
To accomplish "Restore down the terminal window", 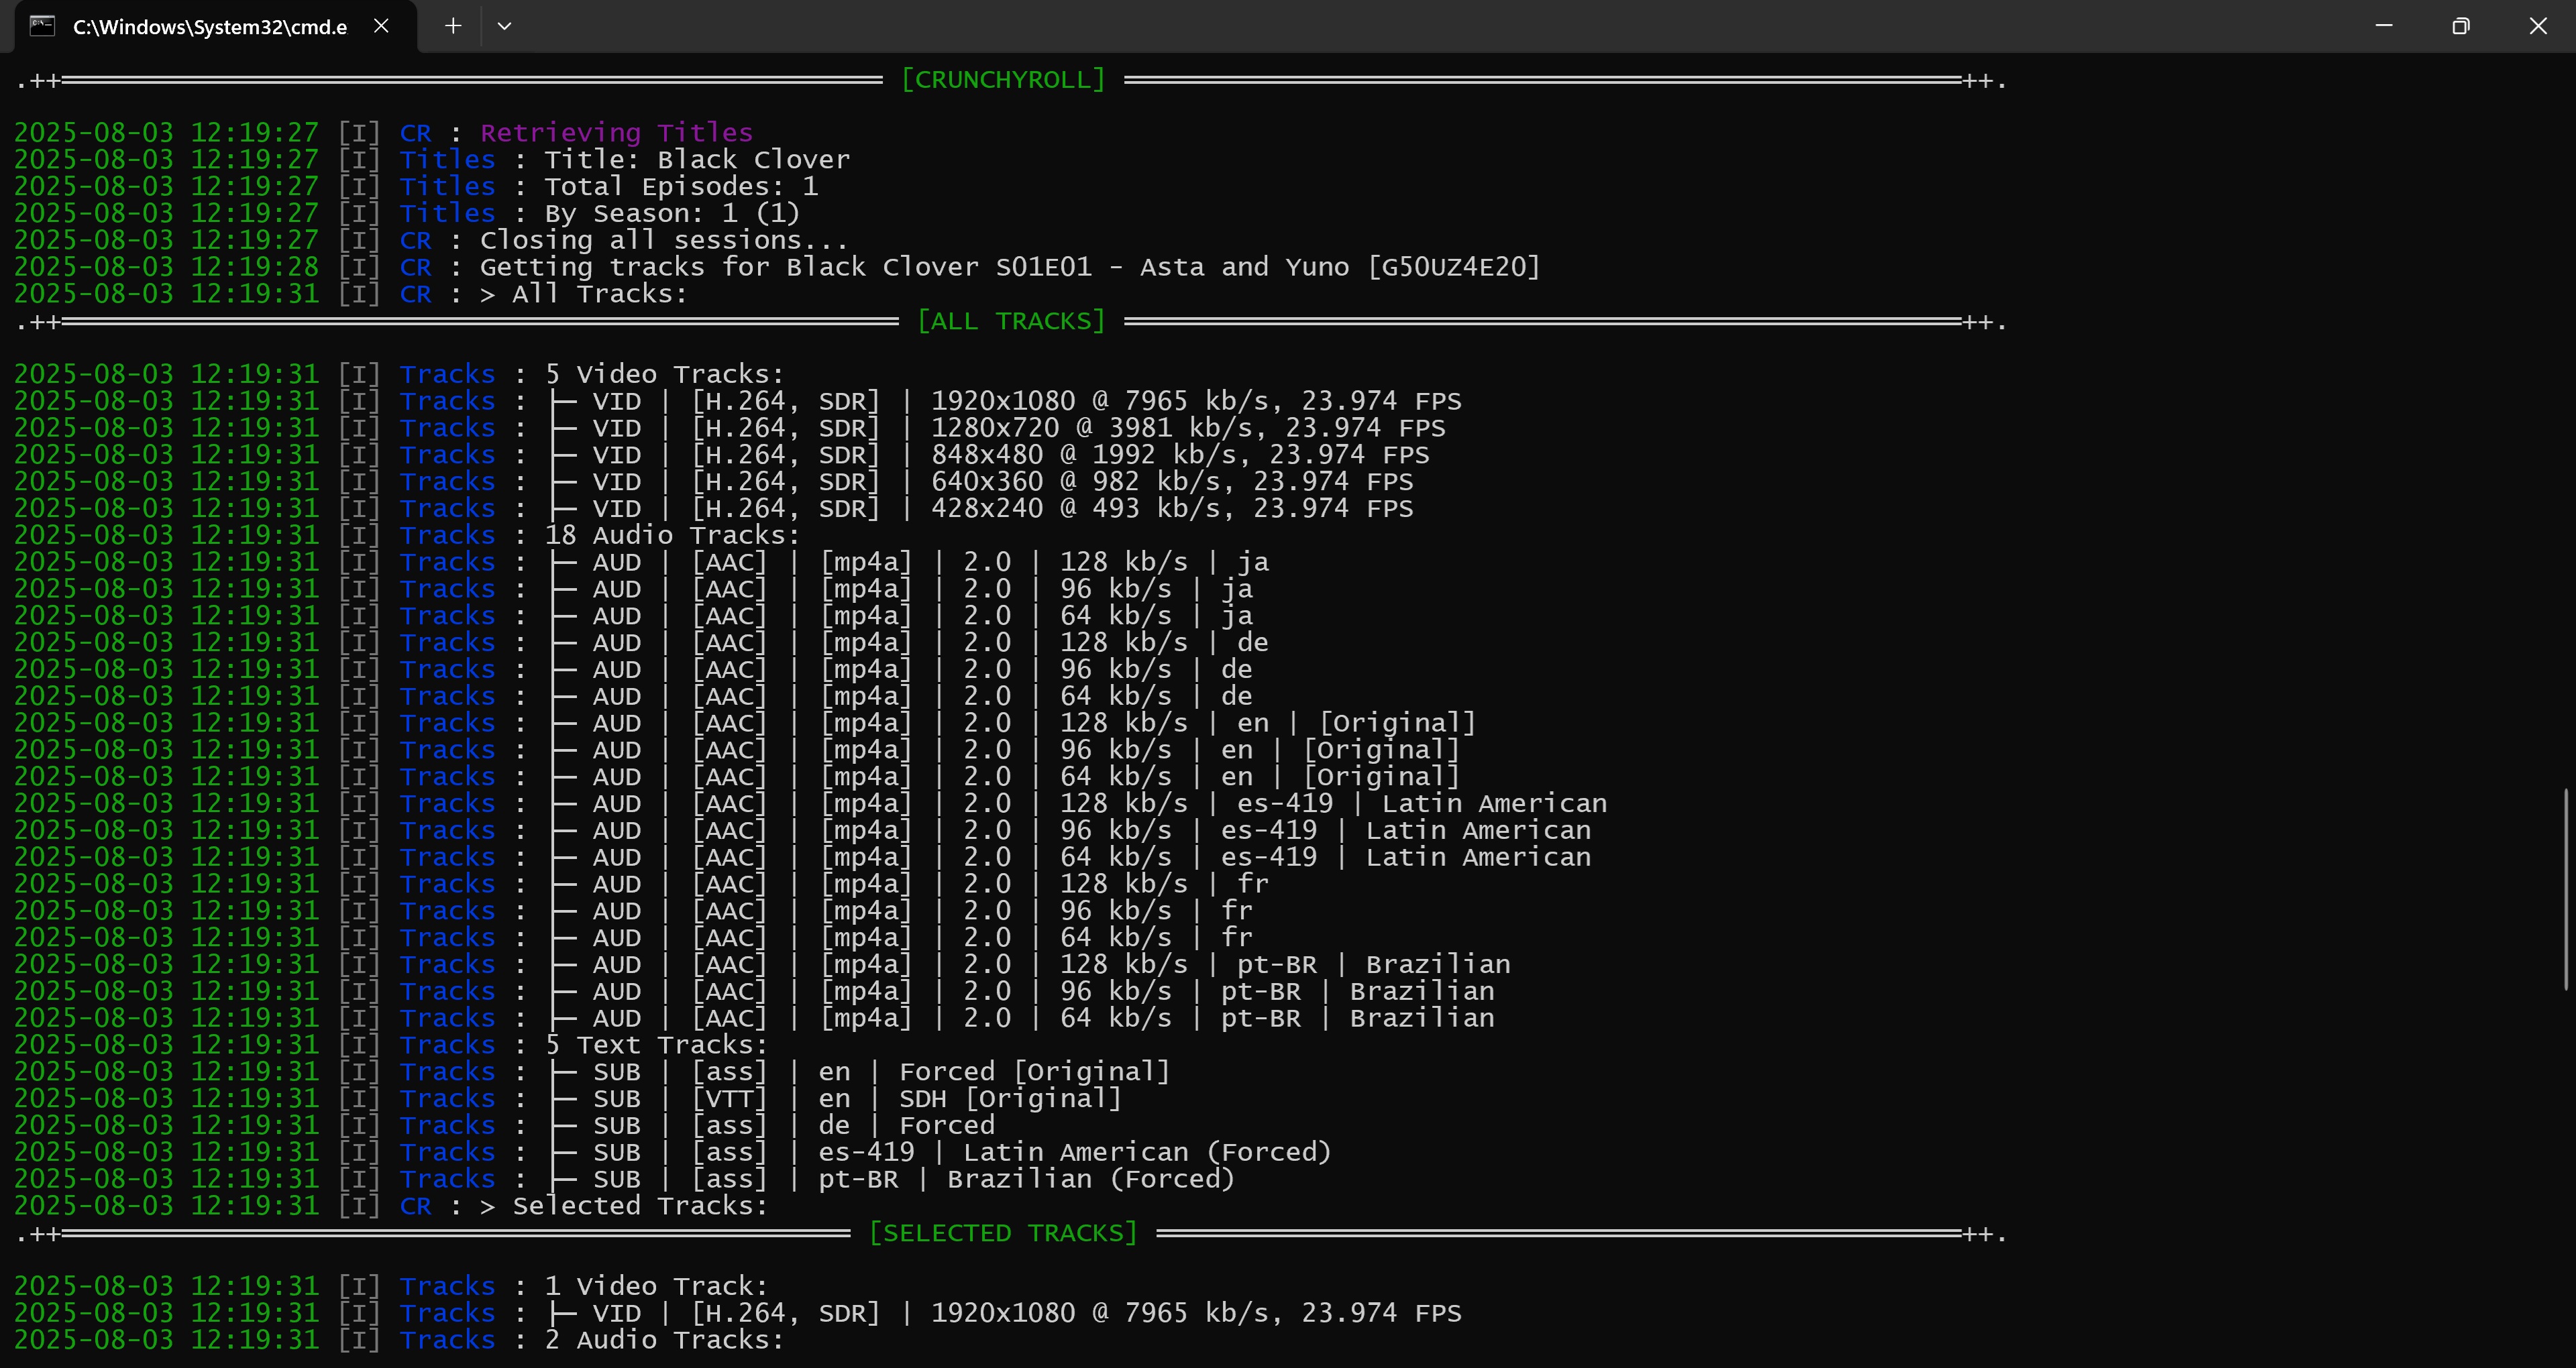I will (x=2461, y=26).
